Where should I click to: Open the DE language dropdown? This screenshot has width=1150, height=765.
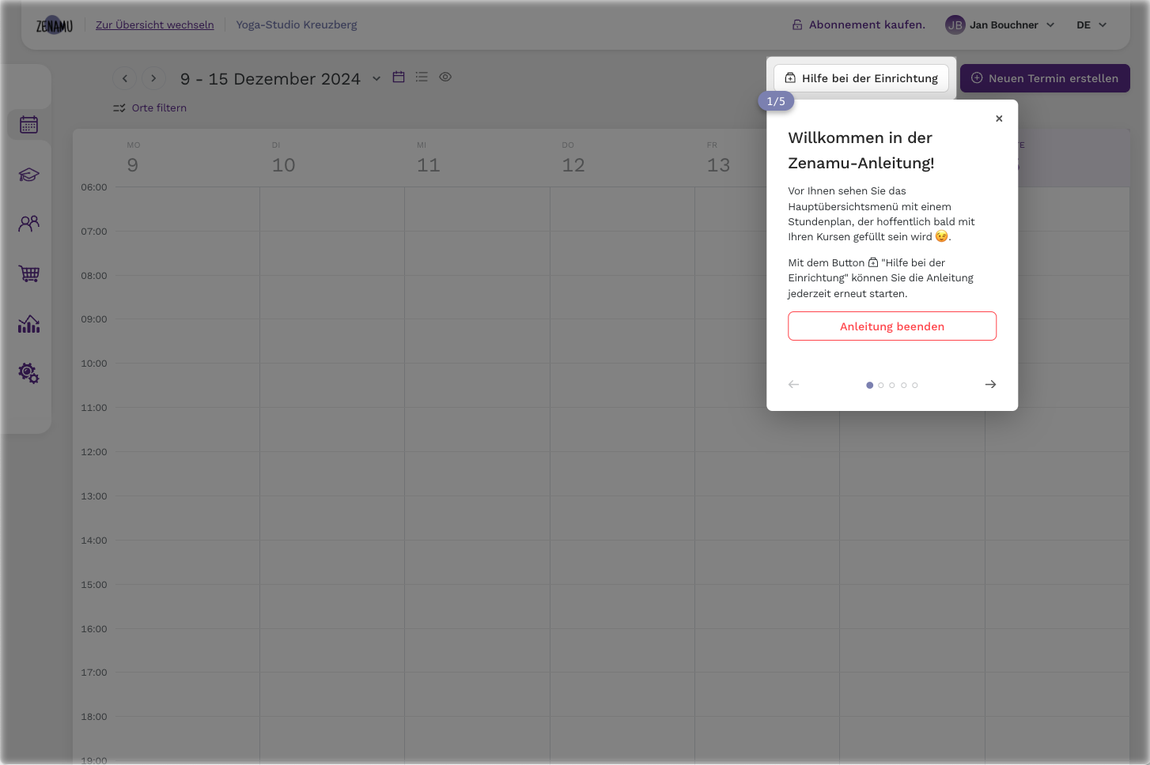(x=1091, y=25)
